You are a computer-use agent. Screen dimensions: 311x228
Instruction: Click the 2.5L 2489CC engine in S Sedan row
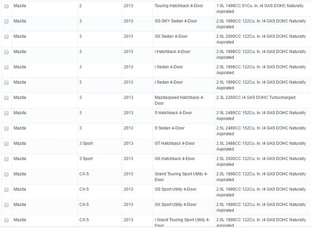(261, 131)
